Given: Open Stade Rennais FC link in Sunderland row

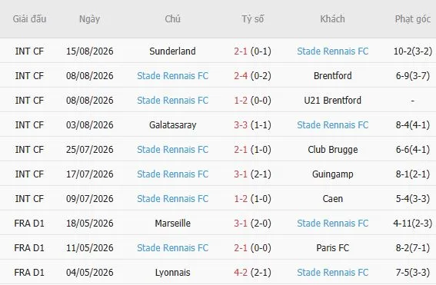Looking at the screenshot, I should coord(332,51).
